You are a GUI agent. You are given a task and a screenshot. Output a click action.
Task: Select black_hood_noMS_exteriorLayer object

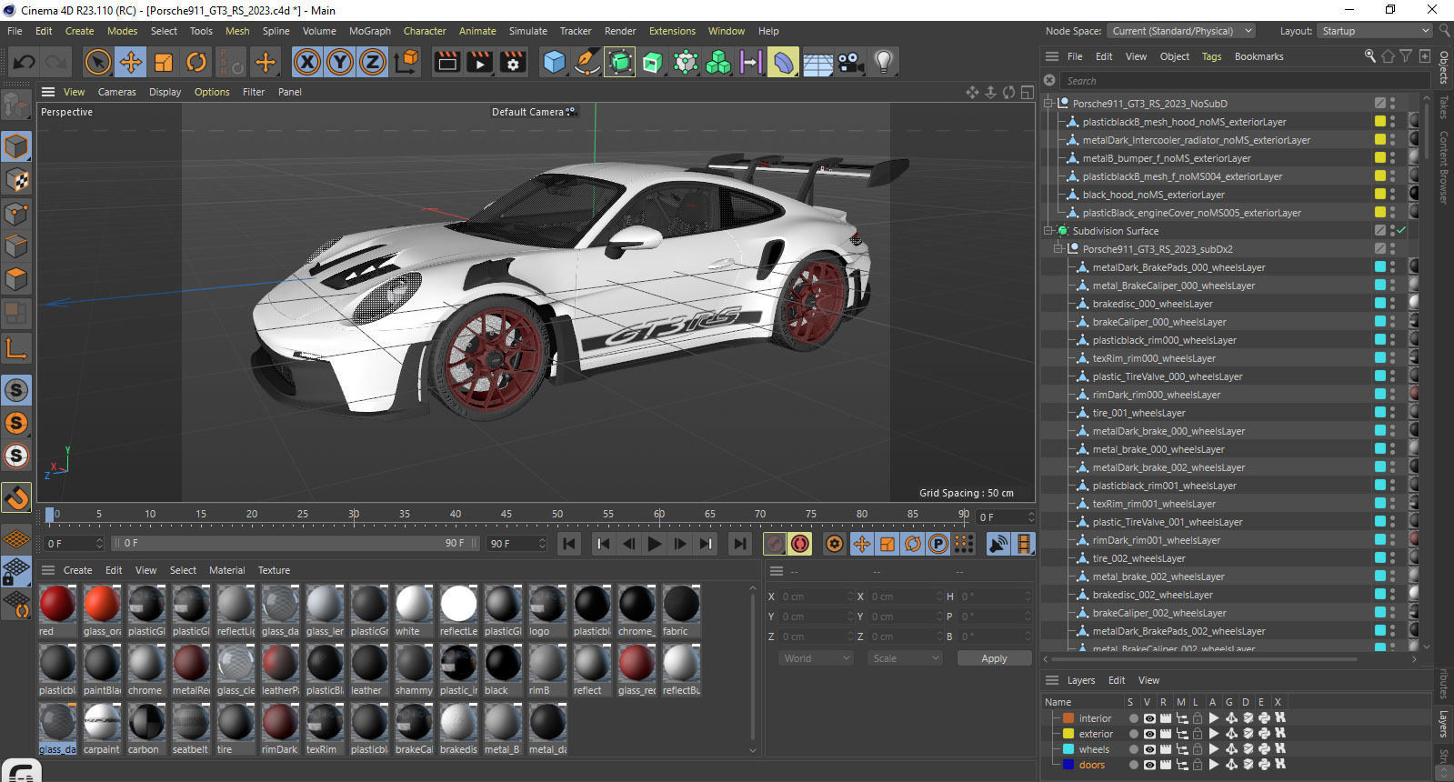tap(1153, 195)
